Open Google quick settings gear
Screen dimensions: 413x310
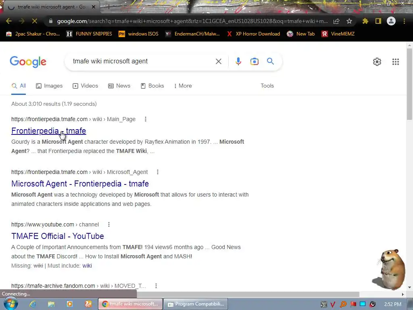tap(377, 62)
